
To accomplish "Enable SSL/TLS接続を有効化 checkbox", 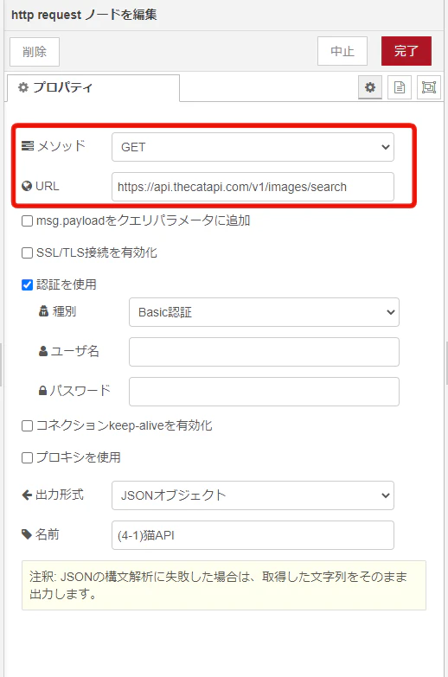I will pyautogui.click(x=27, y=252).
